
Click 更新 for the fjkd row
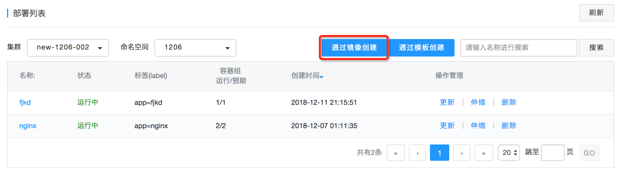pyautogui.click(x=447, y=103)
